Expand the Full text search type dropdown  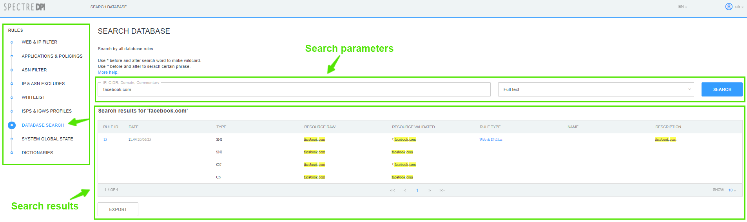pyautogui.click(x=595, y=89)
